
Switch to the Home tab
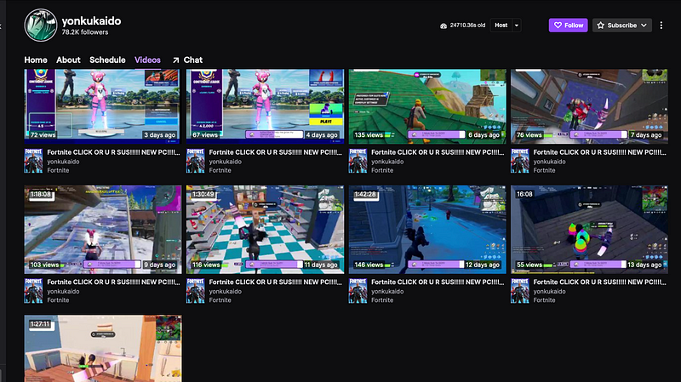pos(36,60)
